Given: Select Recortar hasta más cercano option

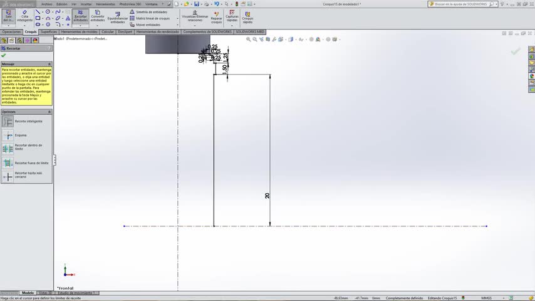Looking at the screenshot, I should point(8,177).
